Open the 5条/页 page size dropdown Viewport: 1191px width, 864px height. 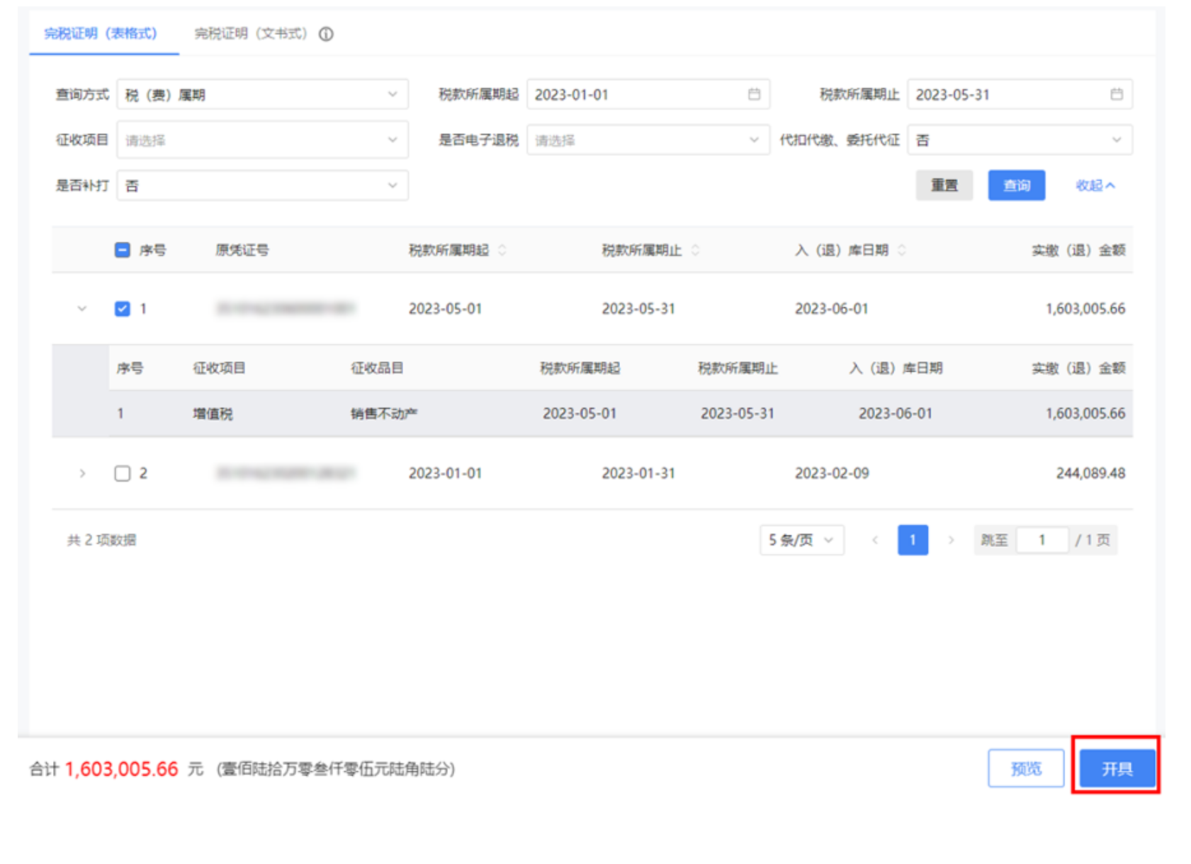coord(801,540)
